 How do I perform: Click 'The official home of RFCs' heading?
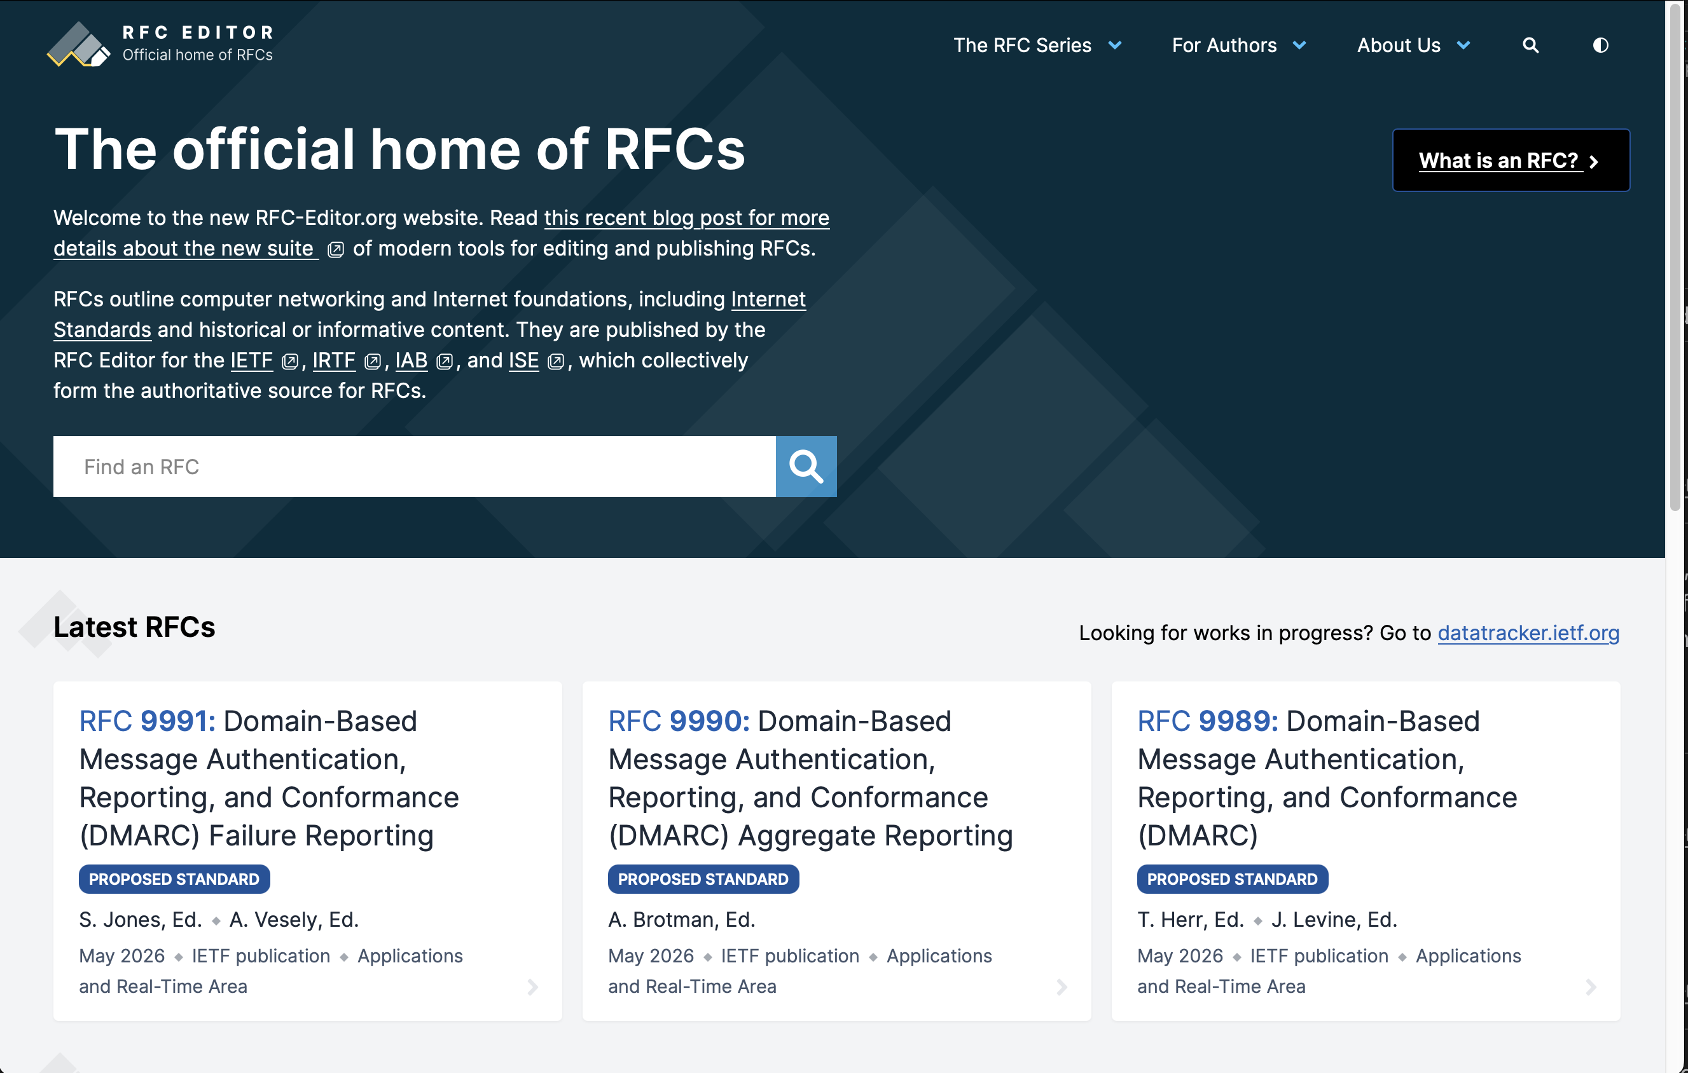399,149
